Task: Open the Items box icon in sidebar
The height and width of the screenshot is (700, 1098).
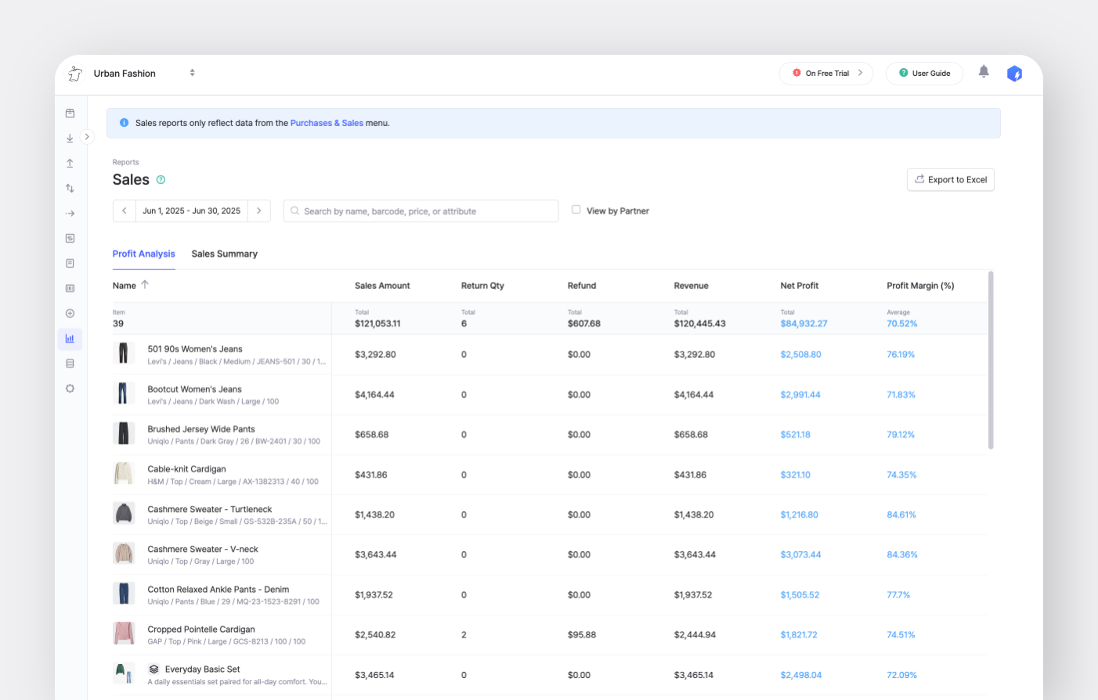Action: pos(70,114)
